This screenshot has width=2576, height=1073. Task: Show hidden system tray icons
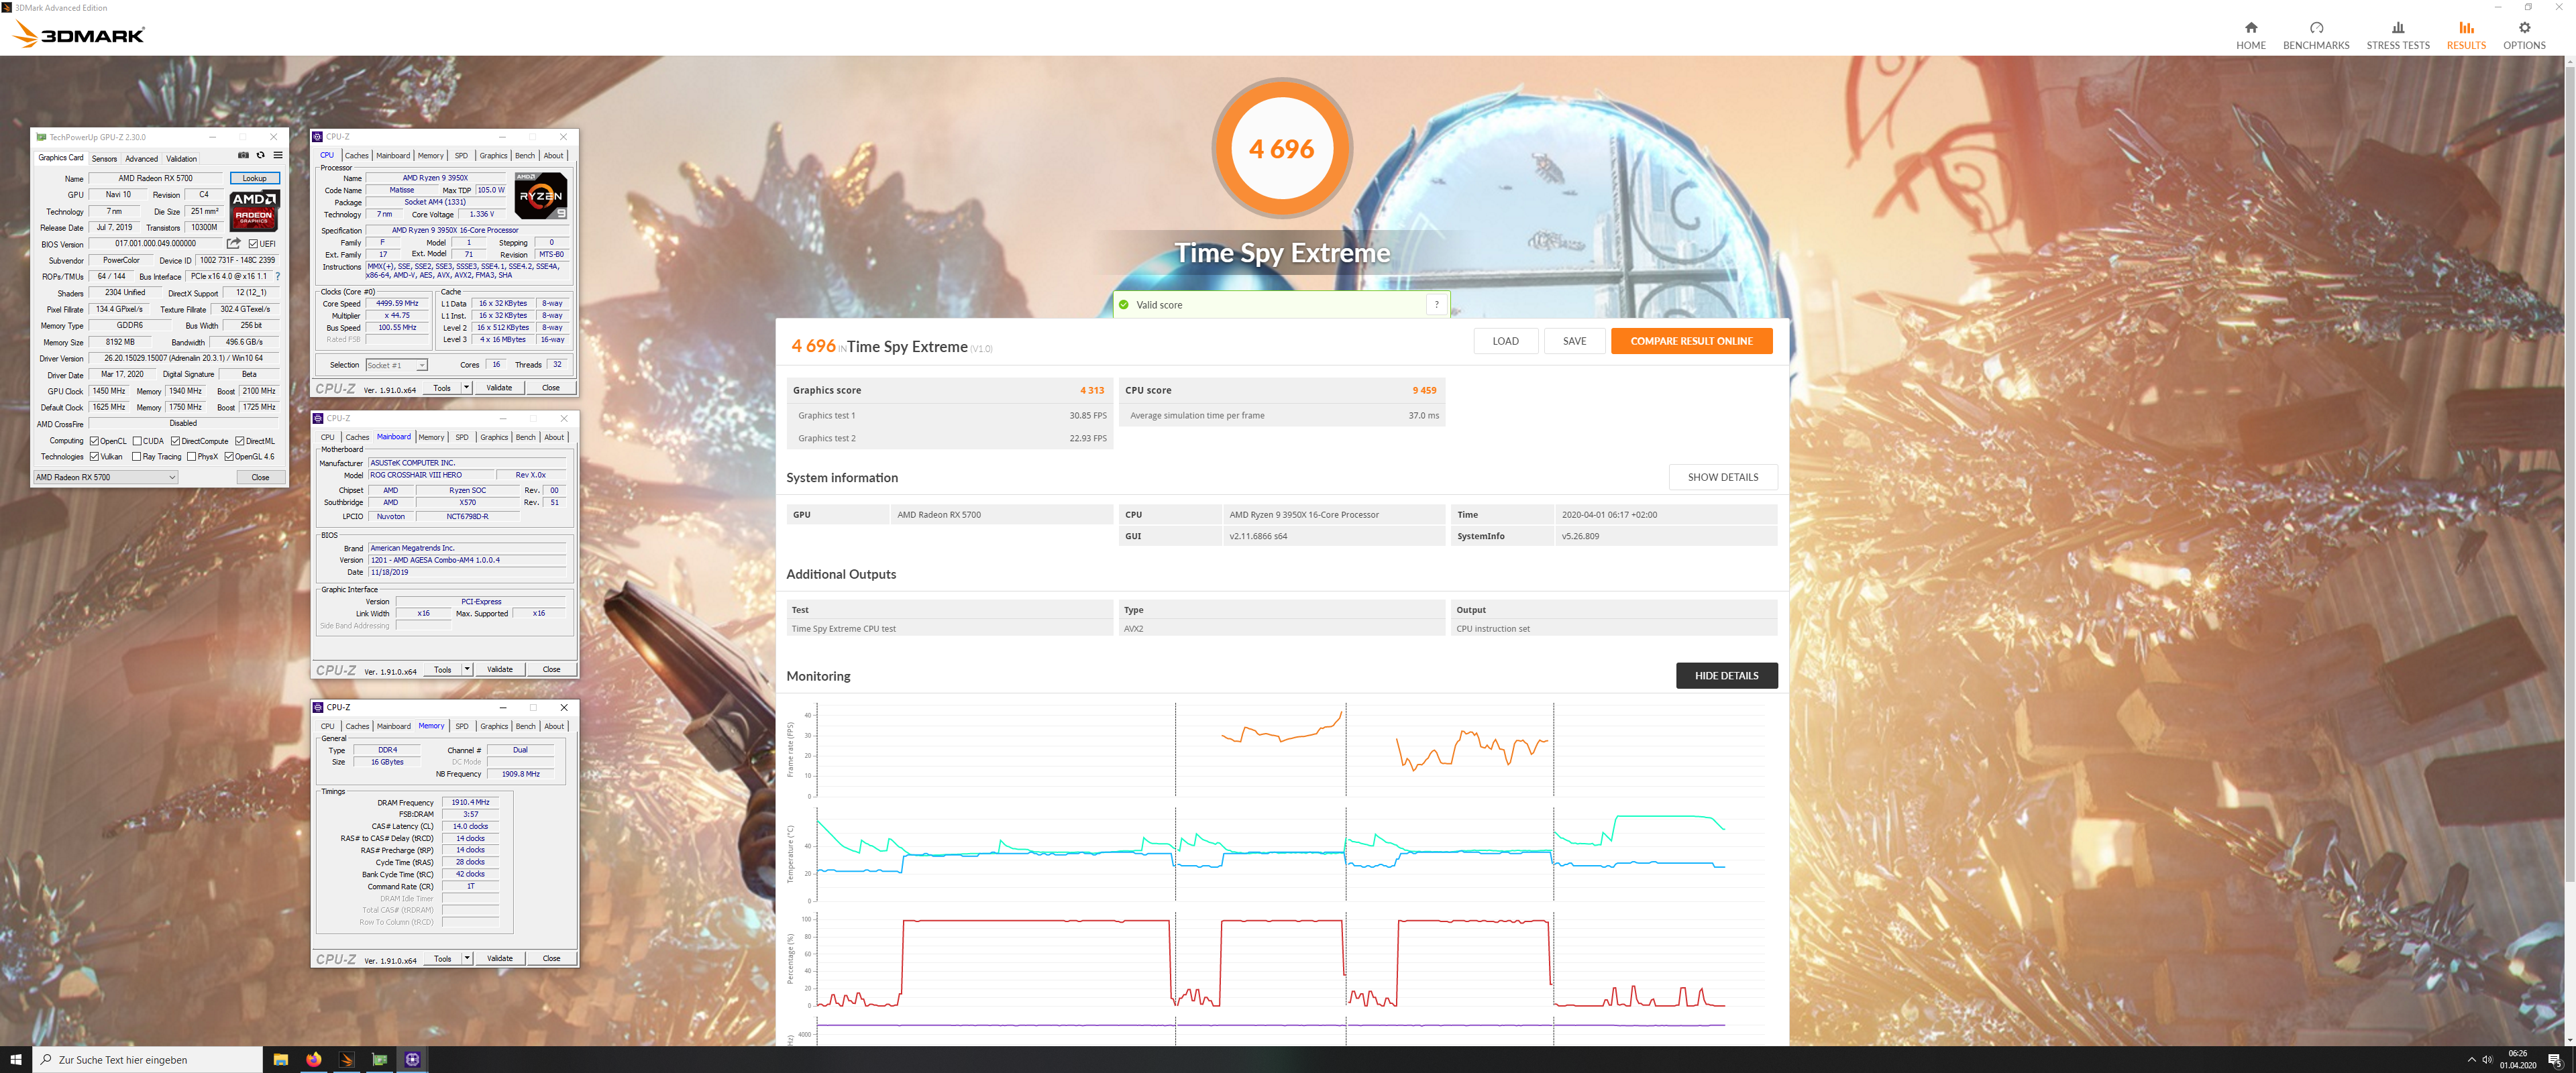coord(2472,1060)
